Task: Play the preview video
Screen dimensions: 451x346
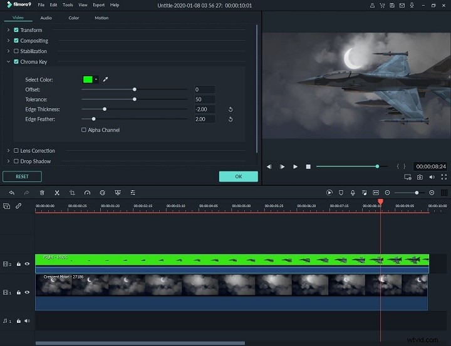Action: coord(295,166)
